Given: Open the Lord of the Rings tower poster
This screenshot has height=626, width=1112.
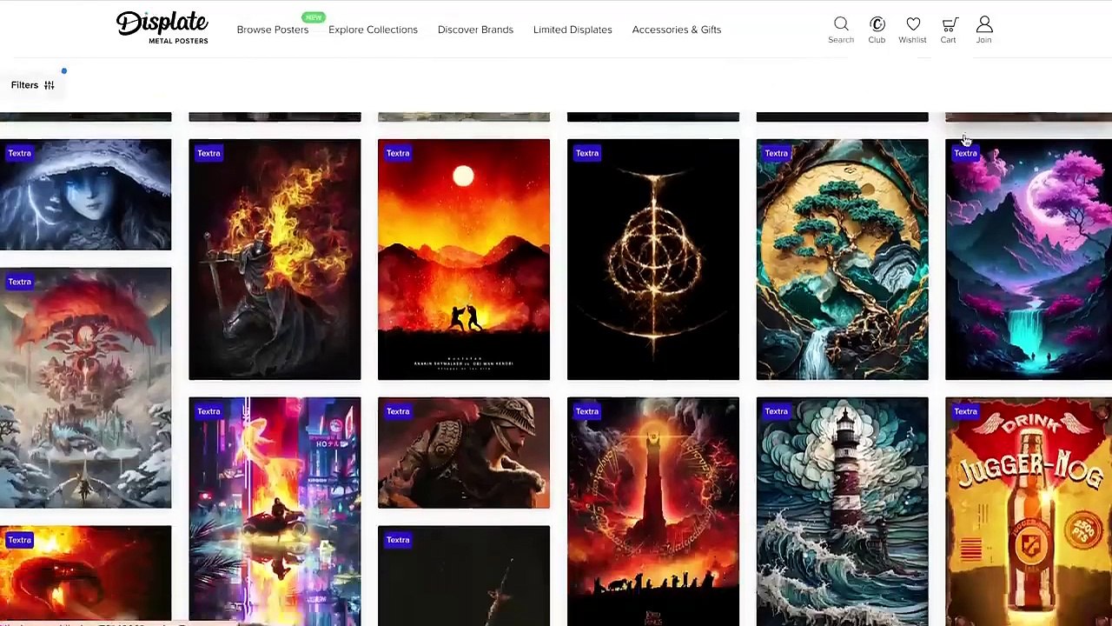Looking at the screenshot, I should click(653, 511).
